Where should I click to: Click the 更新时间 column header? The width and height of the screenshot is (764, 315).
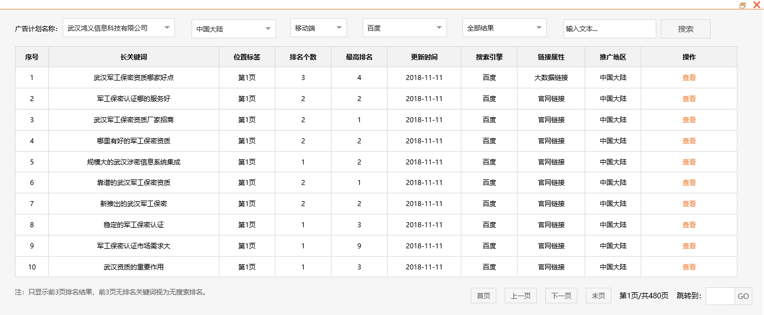424,57
